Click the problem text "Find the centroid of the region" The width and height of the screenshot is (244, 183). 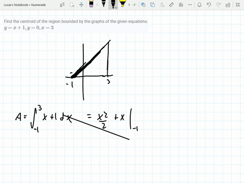tap(32, 21)
